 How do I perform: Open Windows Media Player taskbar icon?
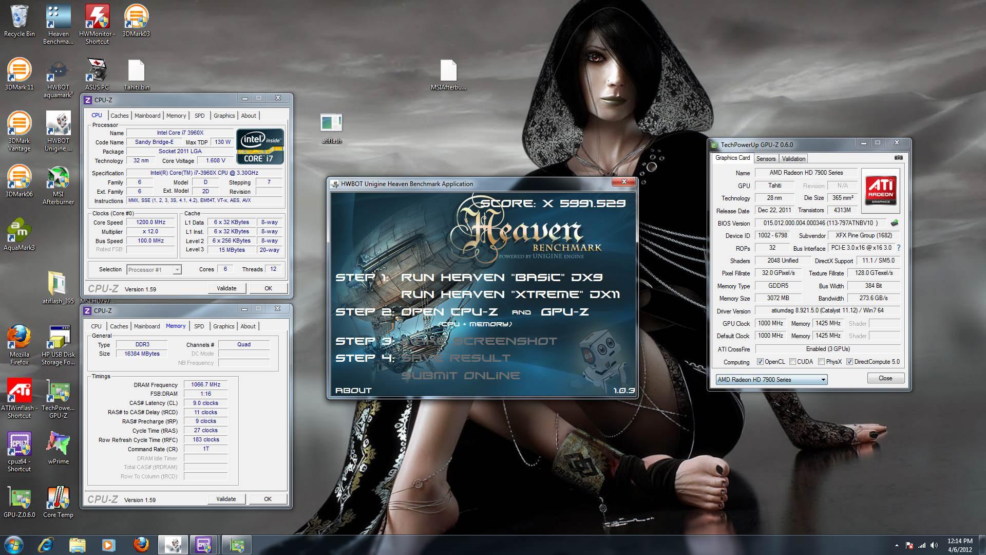[x=108, y=545]
